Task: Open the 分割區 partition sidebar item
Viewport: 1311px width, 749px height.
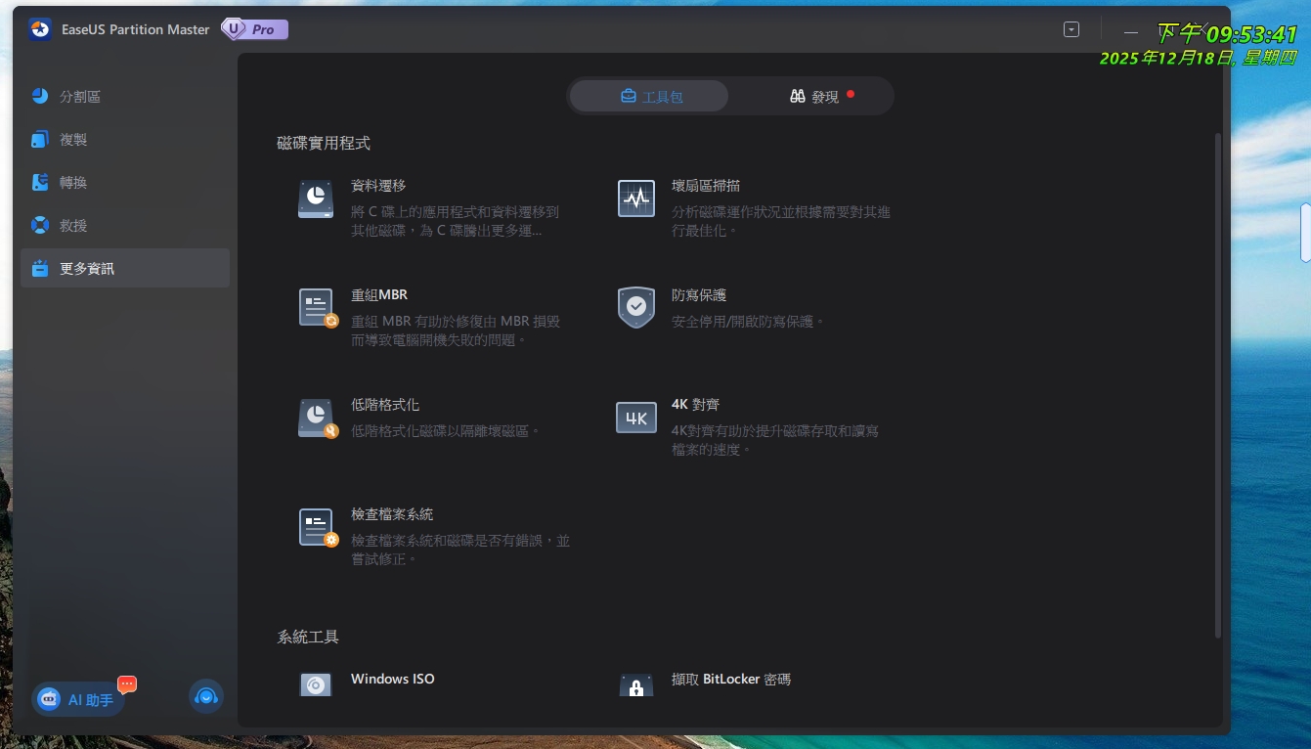Action: click(80, 97)
